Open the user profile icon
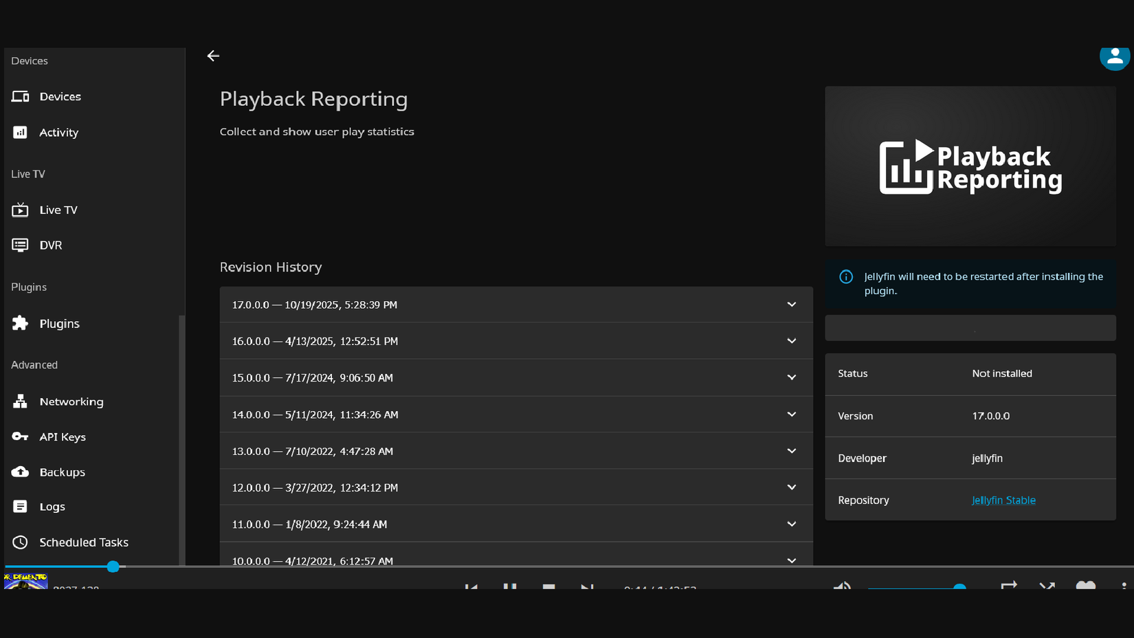 tap(1114, 57)
